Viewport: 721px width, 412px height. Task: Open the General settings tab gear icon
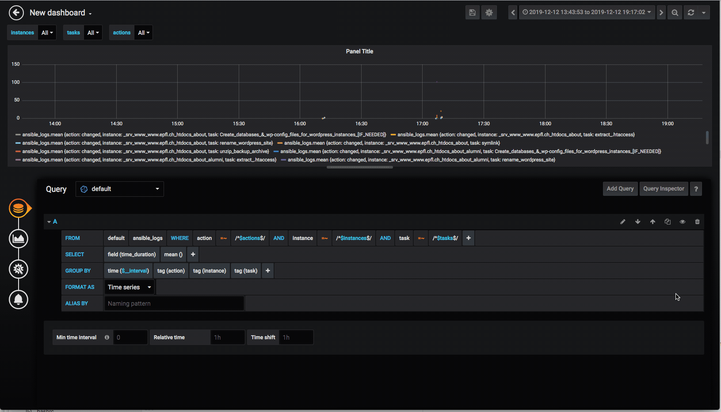19,269
